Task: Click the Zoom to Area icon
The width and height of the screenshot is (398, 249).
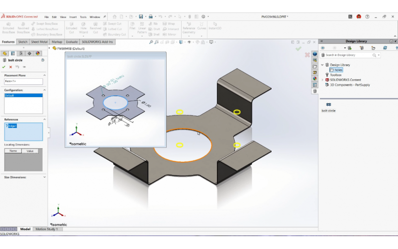Action: point(157,42)
